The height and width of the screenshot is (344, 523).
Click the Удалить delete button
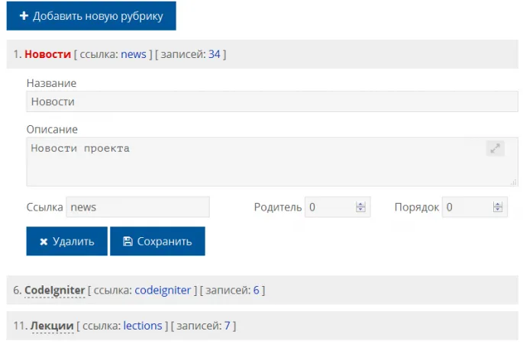point(66,241)
